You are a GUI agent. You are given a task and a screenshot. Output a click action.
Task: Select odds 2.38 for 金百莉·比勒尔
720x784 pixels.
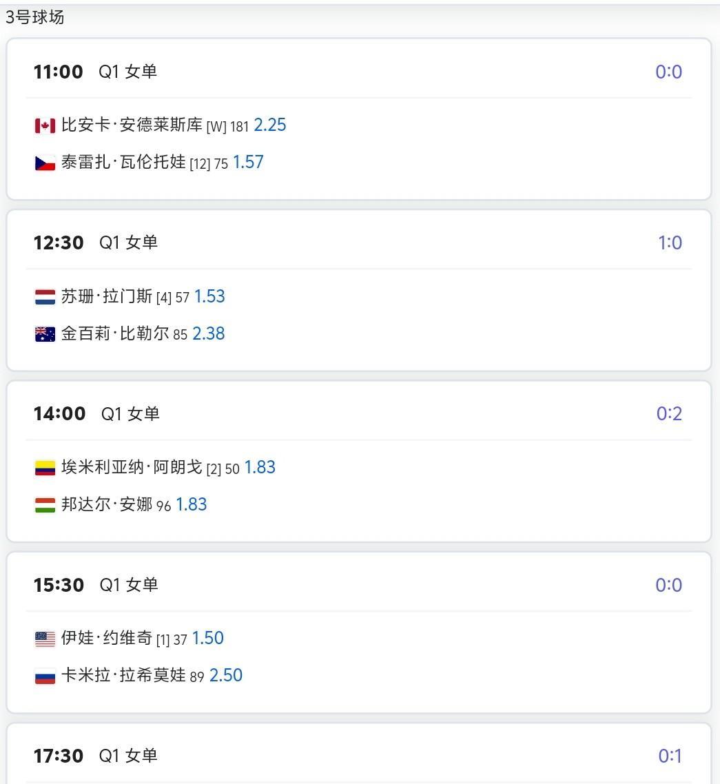click(209, 333)
